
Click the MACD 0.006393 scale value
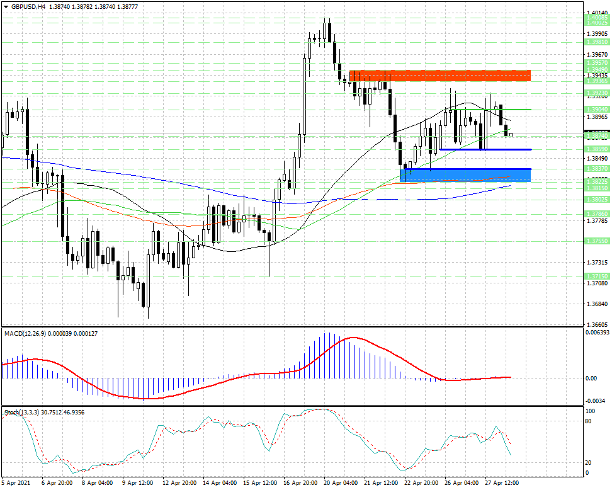click(597, 333)
